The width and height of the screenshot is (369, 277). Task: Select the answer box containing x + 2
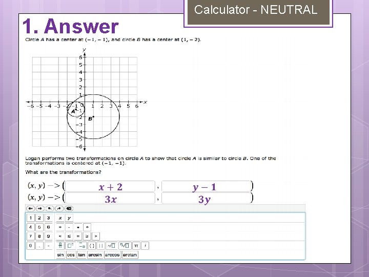(110, 186)
